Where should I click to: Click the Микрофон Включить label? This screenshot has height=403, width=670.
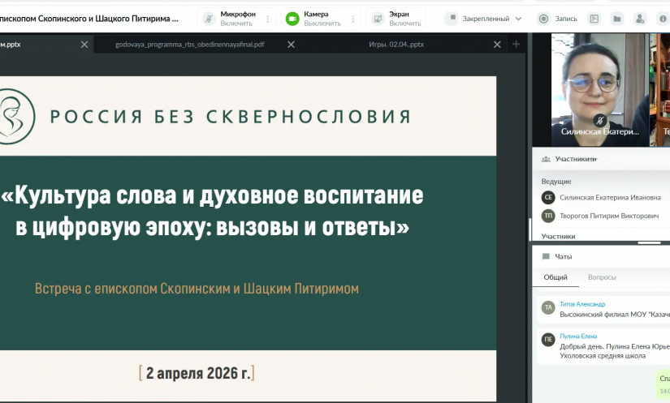click(x=238, y=19)
